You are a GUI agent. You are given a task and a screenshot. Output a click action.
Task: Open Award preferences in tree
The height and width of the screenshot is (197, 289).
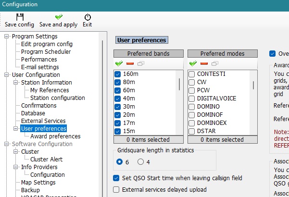click(x=55, y=136)
